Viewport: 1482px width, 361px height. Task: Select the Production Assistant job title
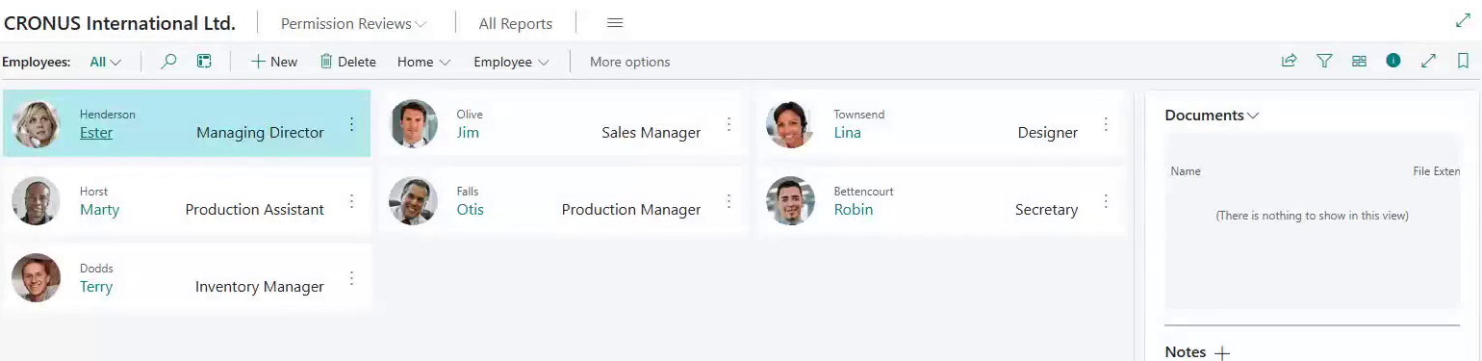(255, 210)
